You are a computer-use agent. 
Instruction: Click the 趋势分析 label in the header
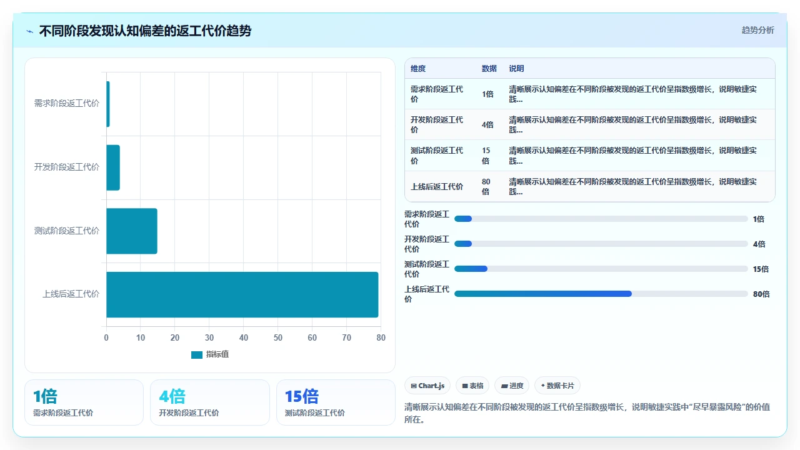[x=757, y=30]
